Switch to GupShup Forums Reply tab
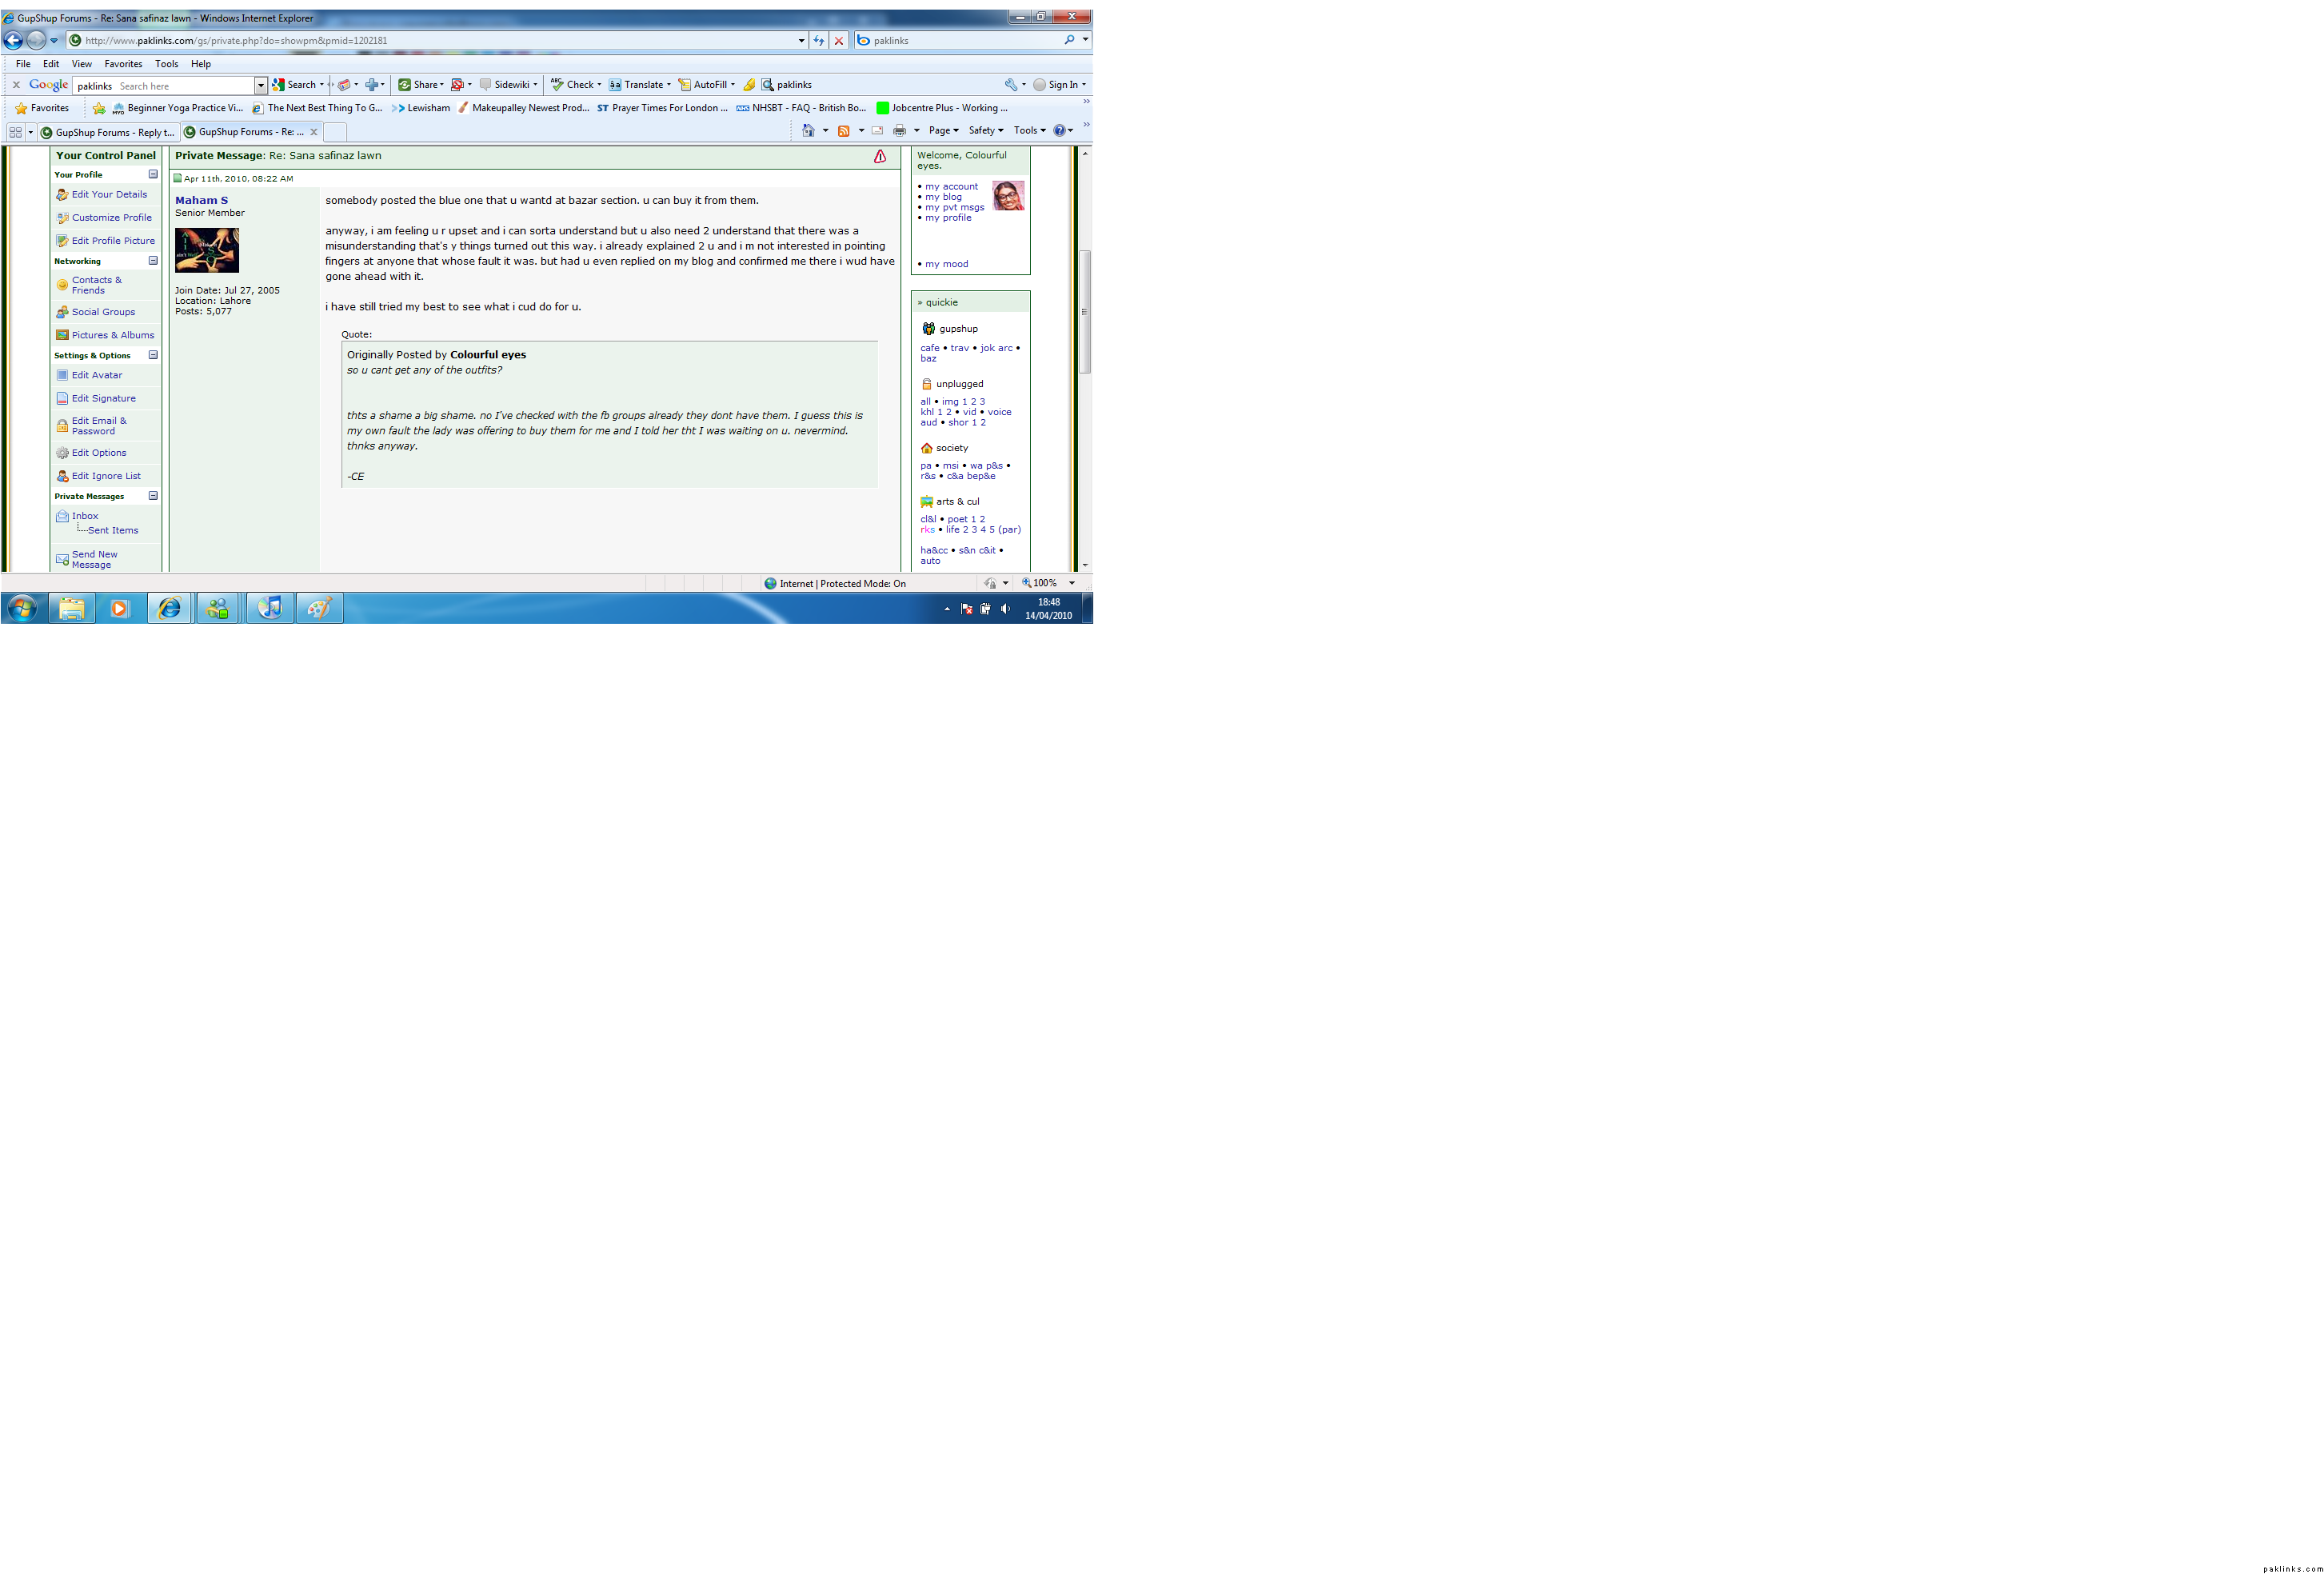 tap(108, 132)
